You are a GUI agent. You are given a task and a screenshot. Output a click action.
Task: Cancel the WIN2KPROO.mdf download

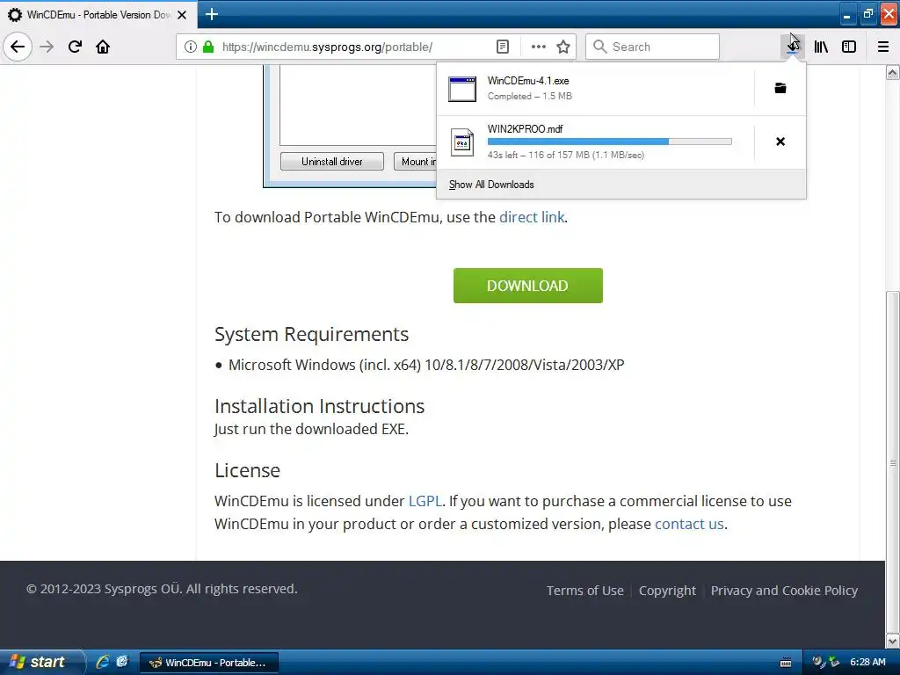point(780,142)
